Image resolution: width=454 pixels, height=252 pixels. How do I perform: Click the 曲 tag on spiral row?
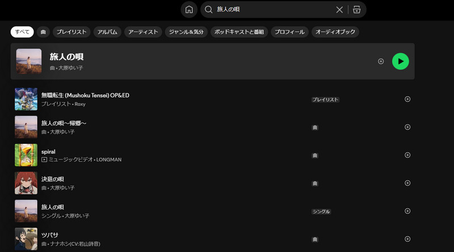(315, 156)
